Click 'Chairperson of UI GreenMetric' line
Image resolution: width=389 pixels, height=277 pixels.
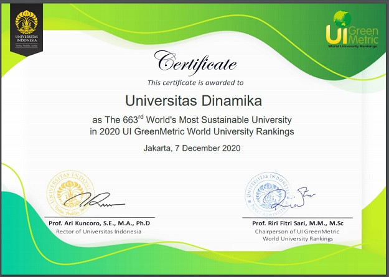pyautogui.click(x=297, y=232)
